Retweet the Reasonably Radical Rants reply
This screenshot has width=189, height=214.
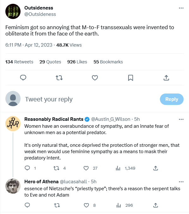tap(56, 168)
